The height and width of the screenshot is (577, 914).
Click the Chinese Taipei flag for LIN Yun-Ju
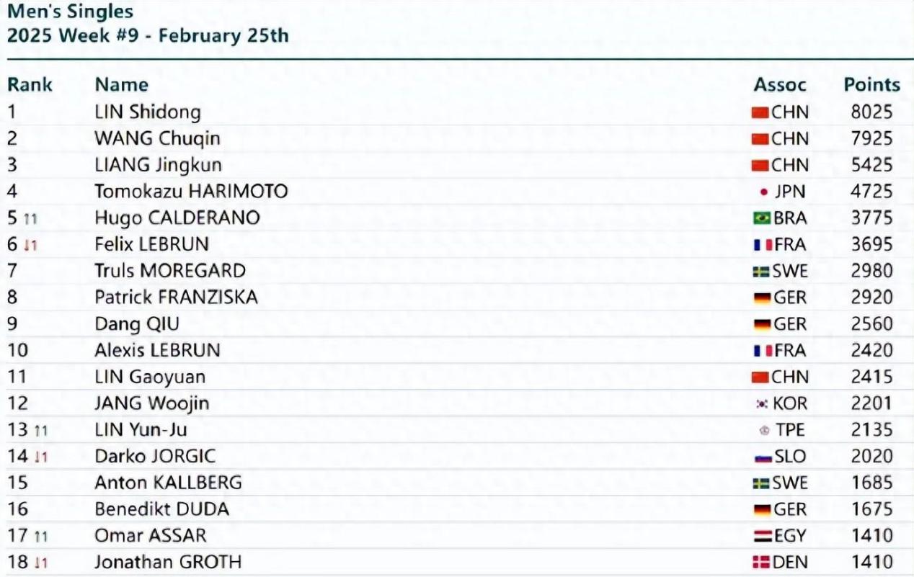[764, 431]
